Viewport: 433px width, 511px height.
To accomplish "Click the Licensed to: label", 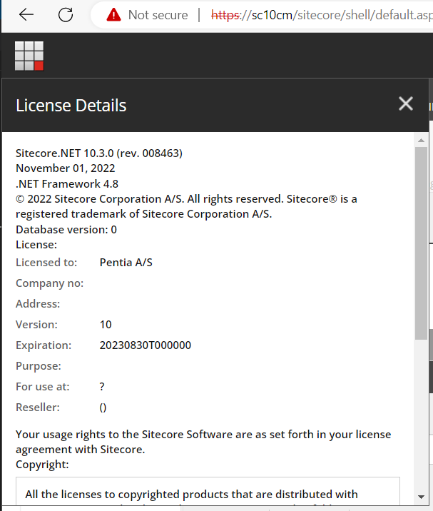I will [46, 263].
